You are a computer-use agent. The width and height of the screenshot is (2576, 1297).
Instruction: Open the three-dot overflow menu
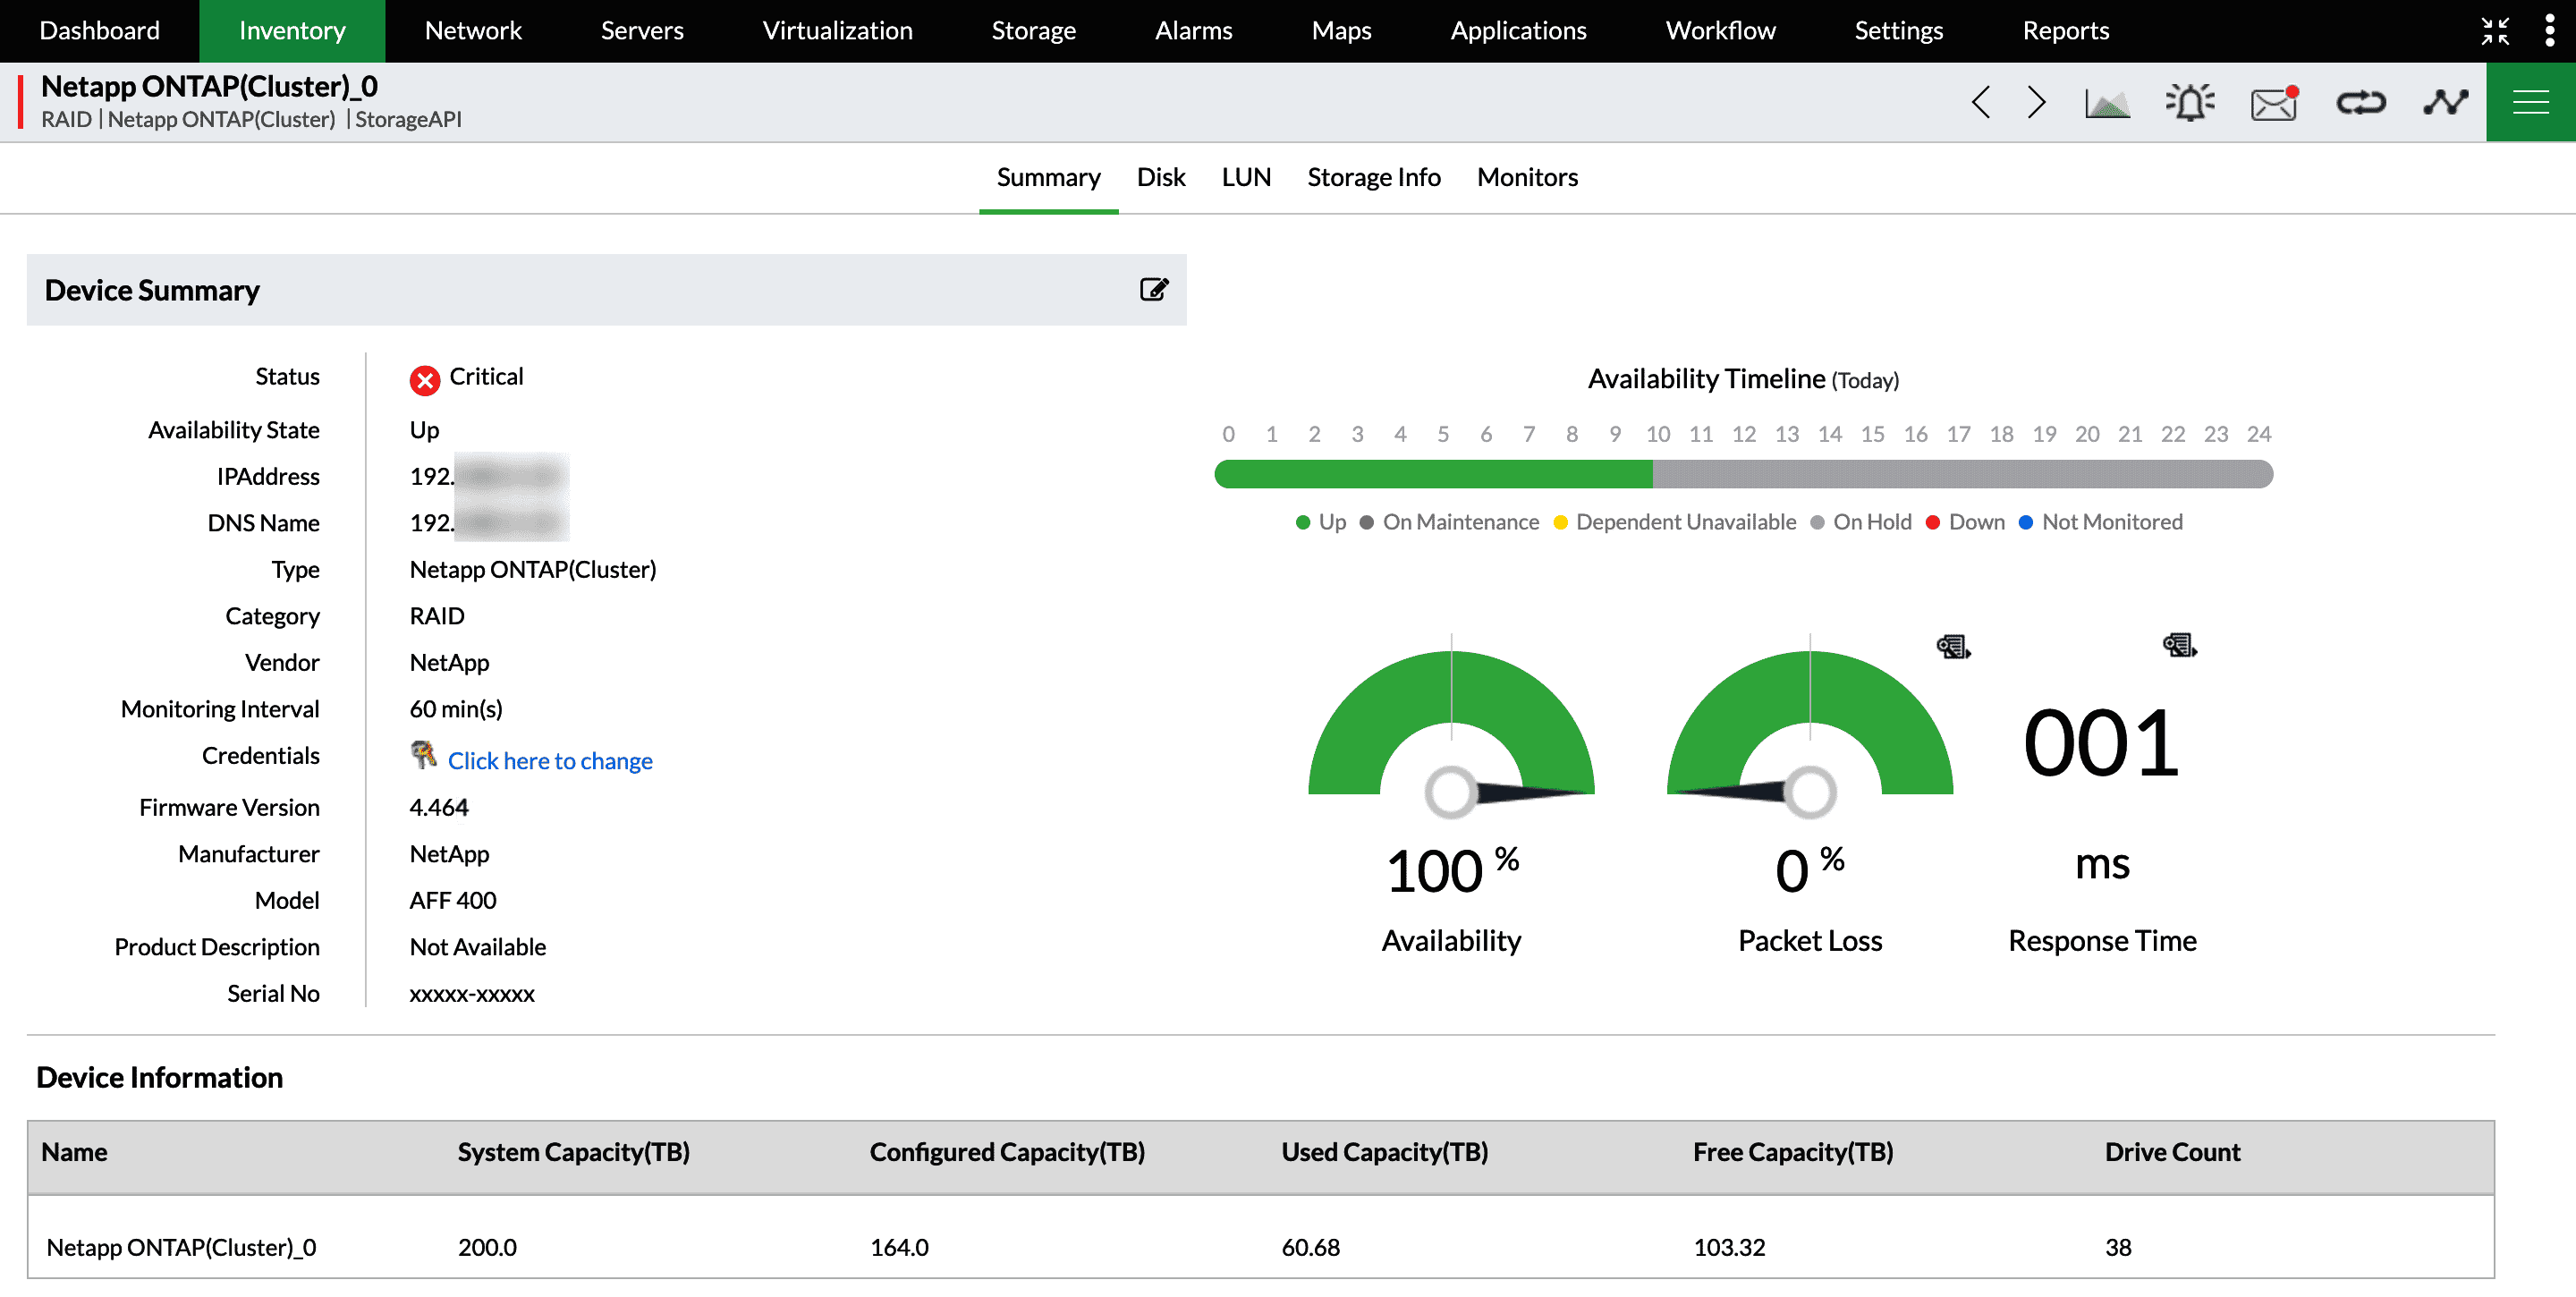coord(2550,31)
